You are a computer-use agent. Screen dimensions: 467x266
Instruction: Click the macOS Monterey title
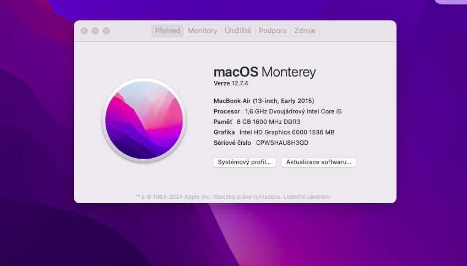(x=264, y=72)
